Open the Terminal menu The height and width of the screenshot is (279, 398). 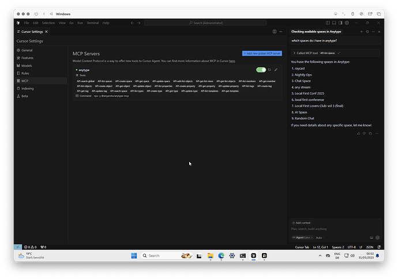coord(93,23)
